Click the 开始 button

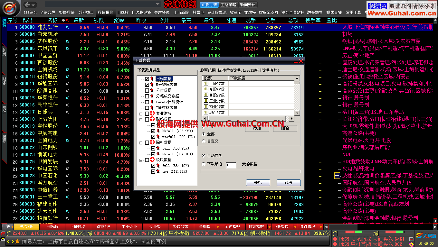point(258,183)
